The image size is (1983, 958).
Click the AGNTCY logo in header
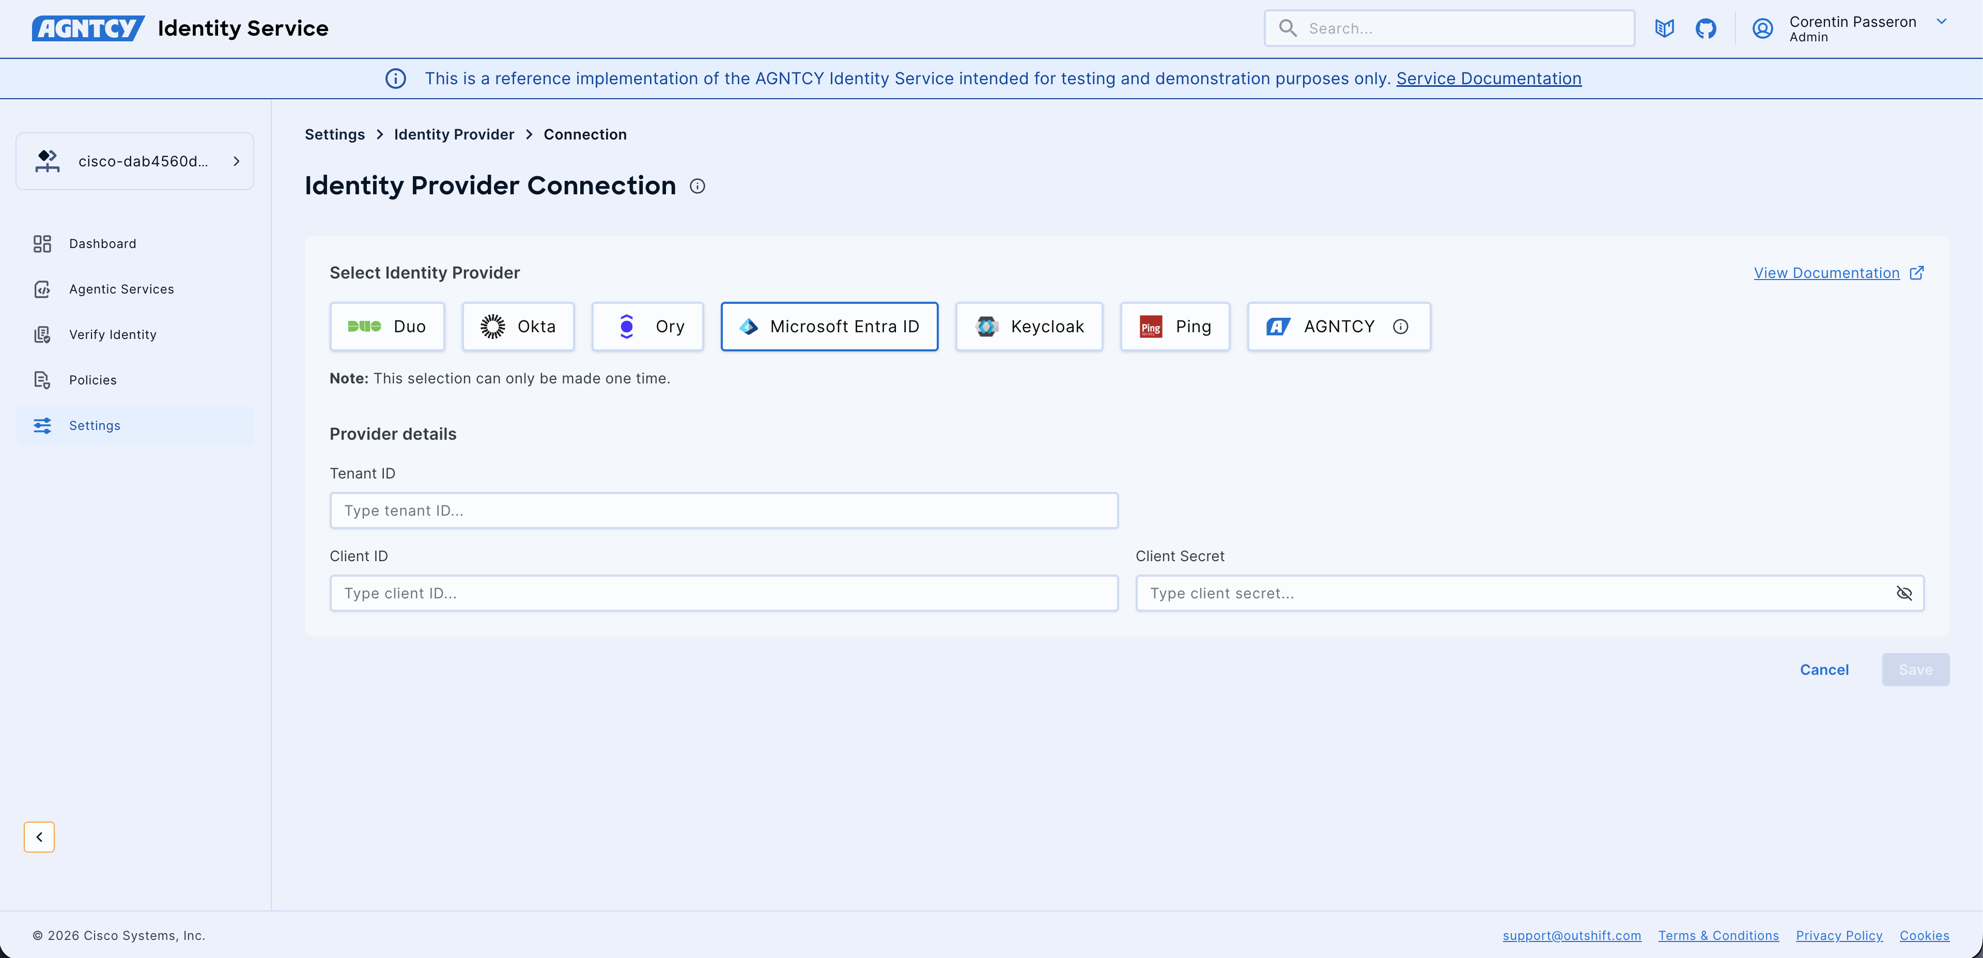pyautogui.click(x=88, y=28)
